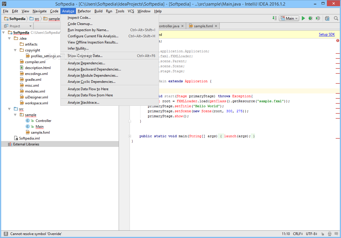
Task: Click the Search Everywhere magnifier icon
Action: point(336,19)
